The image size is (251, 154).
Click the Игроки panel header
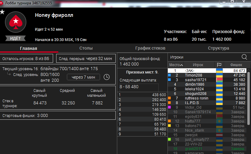point(177,57)
